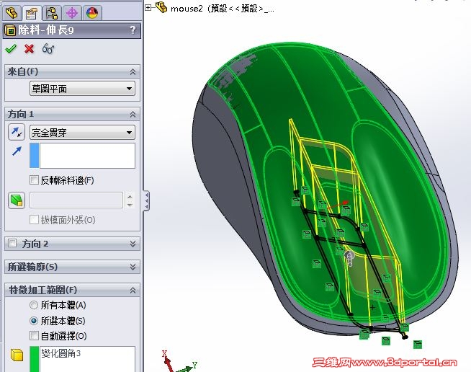Enable the 方向 2 checkbox
Viewport: 471px width, 372px height.
[12, 243]
